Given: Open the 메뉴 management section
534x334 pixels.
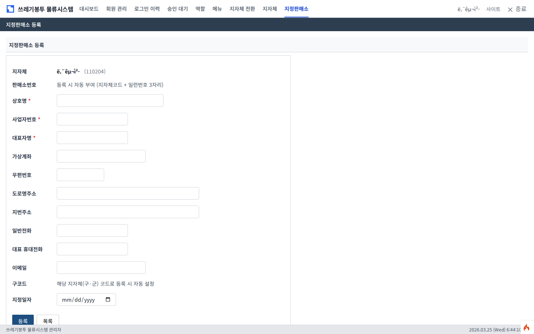Looking at the screenshot, I should point(217,9).
